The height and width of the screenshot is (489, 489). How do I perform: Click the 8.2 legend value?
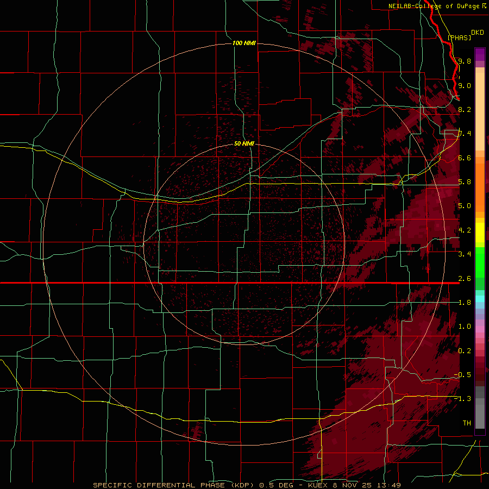pyautogui.click(x=465, y=109)
